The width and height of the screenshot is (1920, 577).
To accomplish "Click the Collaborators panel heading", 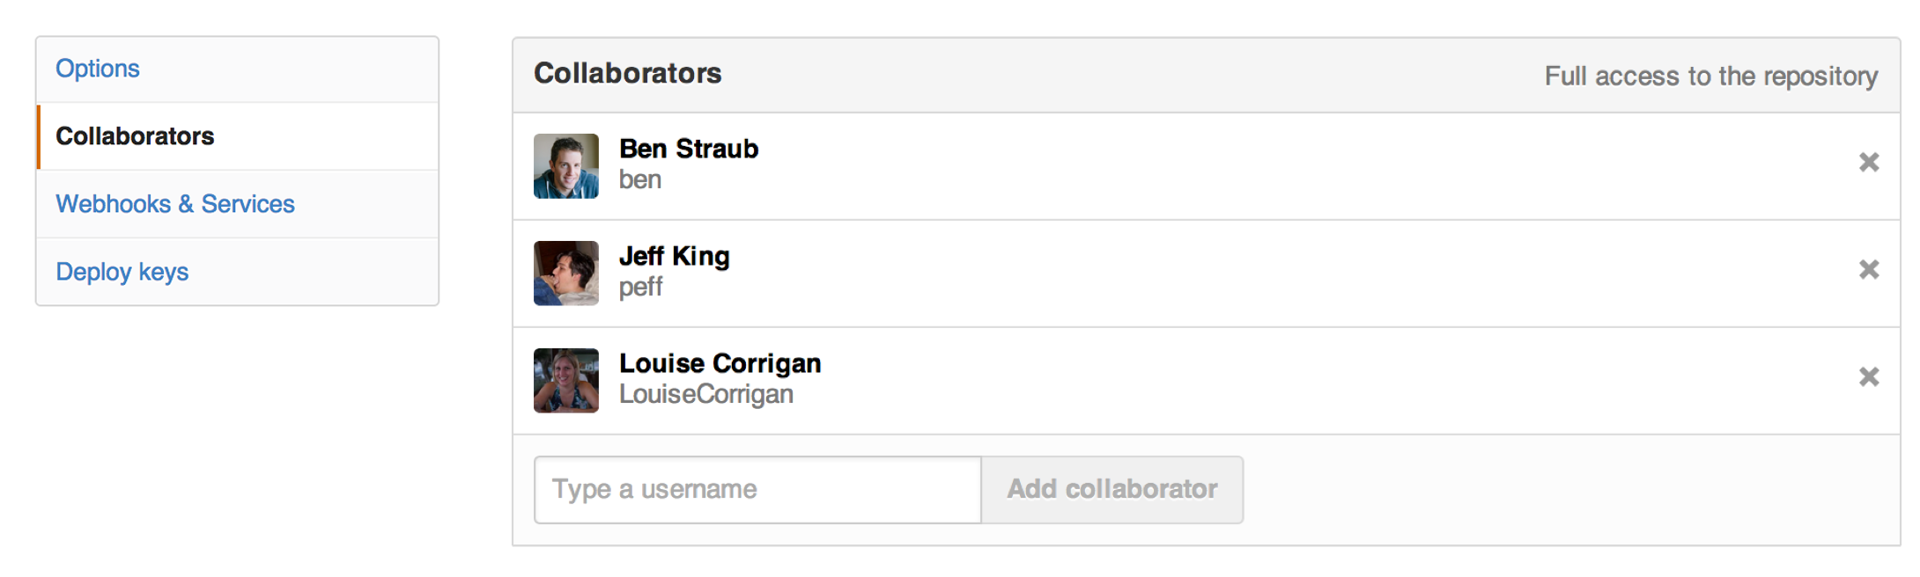I will pos(628,74).
